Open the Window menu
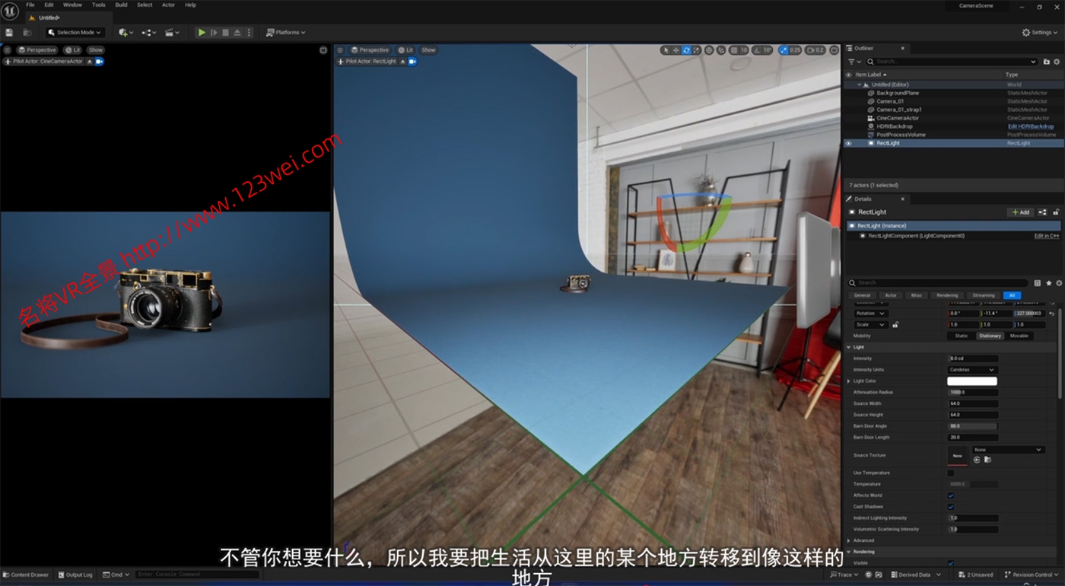This screenshot has height=586, width=1065. (x=72, y=5)
